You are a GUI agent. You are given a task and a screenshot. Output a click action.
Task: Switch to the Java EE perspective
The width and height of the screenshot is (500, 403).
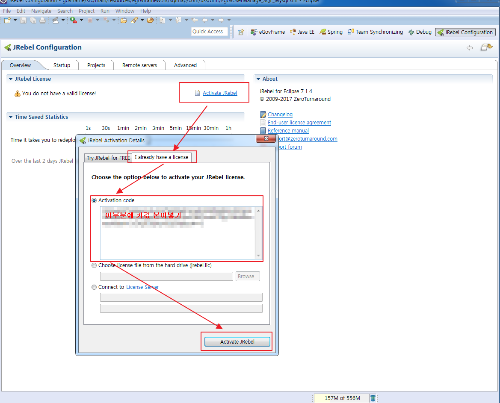302,32
